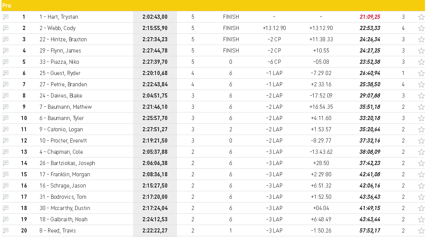
Task: Open comment icon for Chapman, Cole
Action: pos(6,152)
